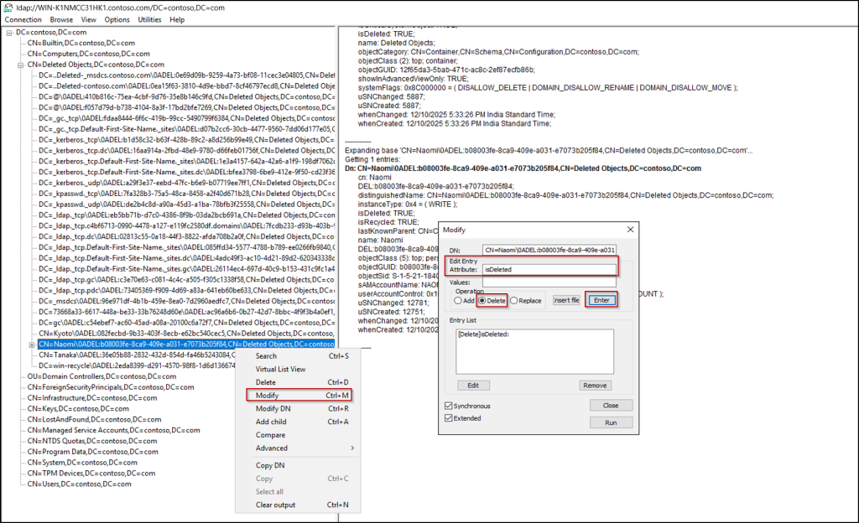Screen dimensions: 859x523
Task: Uncheck the Synchronous checkbox
Action: pyautogui.click(x=449, y=405)
